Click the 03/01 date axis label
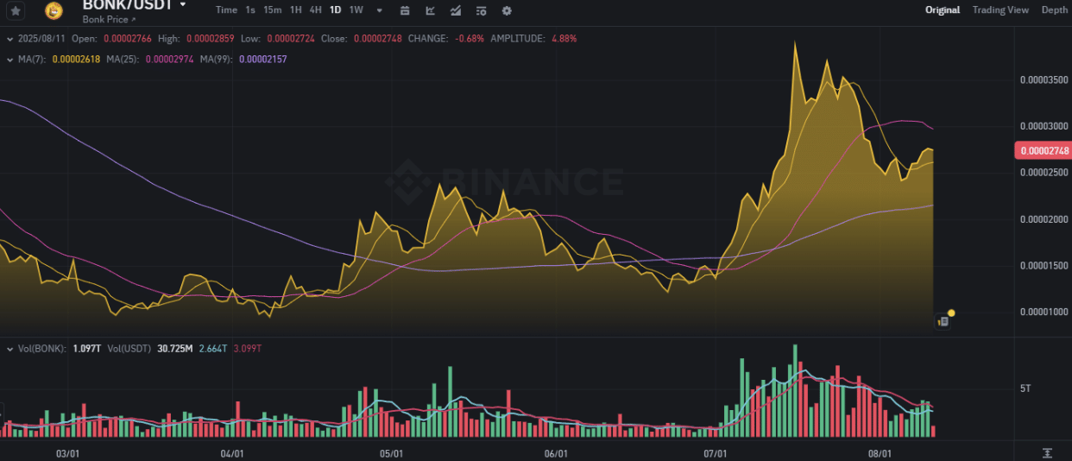The height and width of the screenshot is (461, 1072). click(68, 453)
